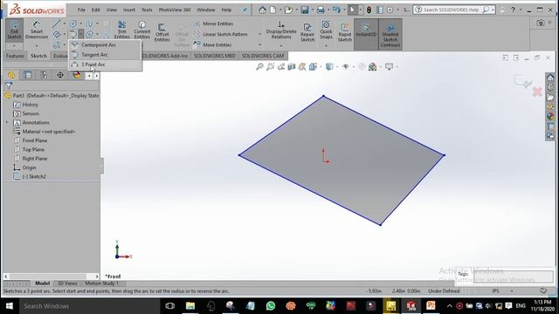Screen dimensions: 559x314
Task: Open the Line tool dropdown arrow
Action: (65, 24)
